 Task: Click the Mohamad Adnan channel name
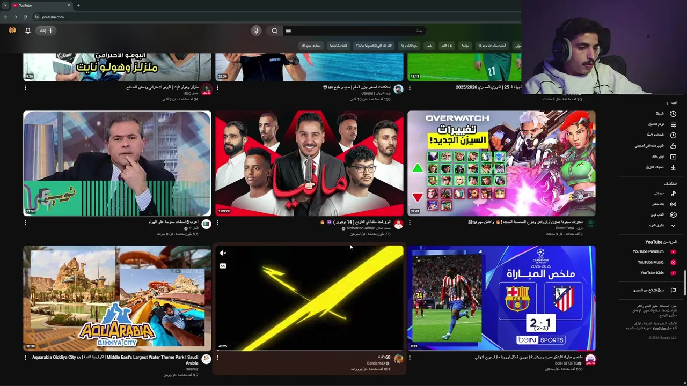click(x=369, y=228)
